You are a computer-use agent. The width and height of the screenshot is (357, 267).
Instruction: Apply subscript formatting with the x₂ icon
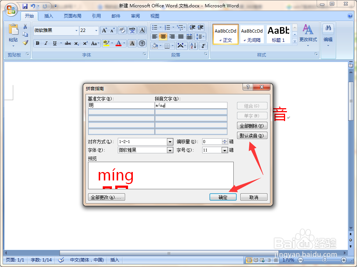click(x=76, y=43)
